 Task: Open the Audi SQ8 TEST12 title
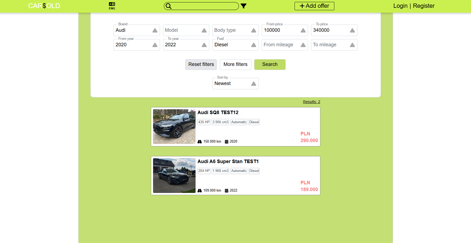218,112
